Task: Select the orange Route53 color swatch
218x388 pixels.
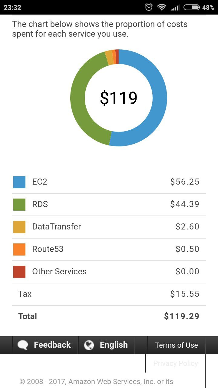Action: pyautogui.click(x=19, y=249)
